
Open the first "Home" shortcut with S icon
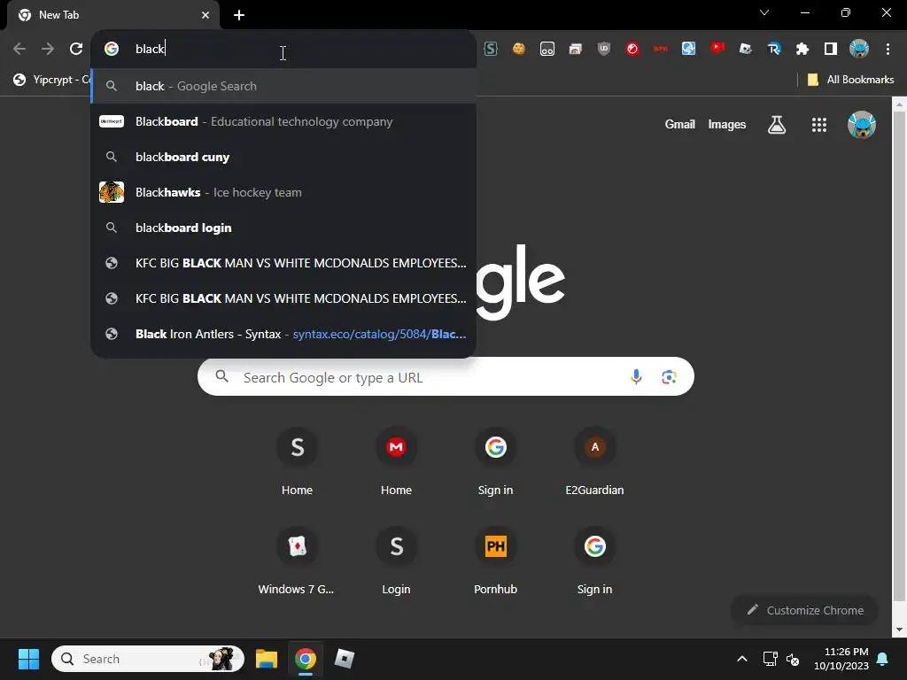tap(298, 461)
